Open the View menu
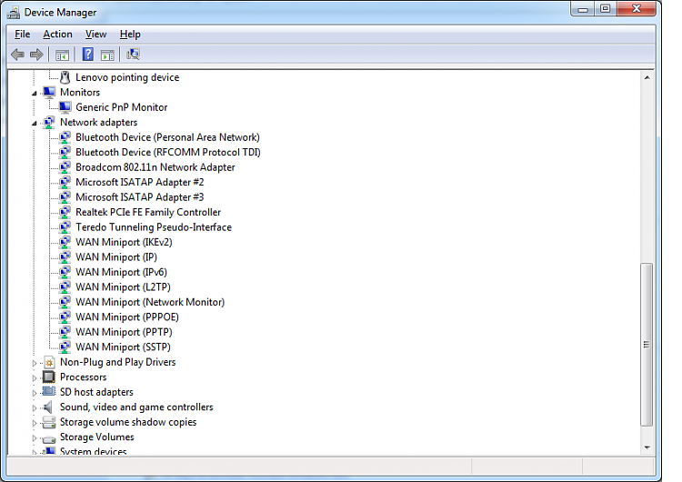The width and height of the screenshot is (682, 482). pyautogui.click(x=95, y=34)
